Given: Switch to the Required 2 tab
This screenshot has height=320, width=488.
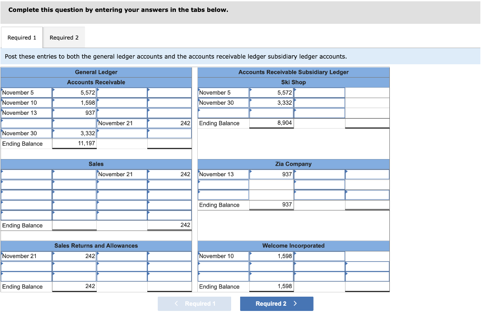Looking at the screenshot, I should pyautogui.click(x=63, y=37).
